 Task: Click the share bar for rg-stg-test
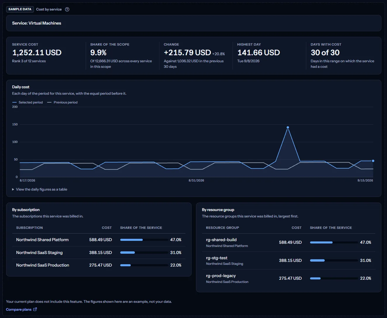[334, 260]
